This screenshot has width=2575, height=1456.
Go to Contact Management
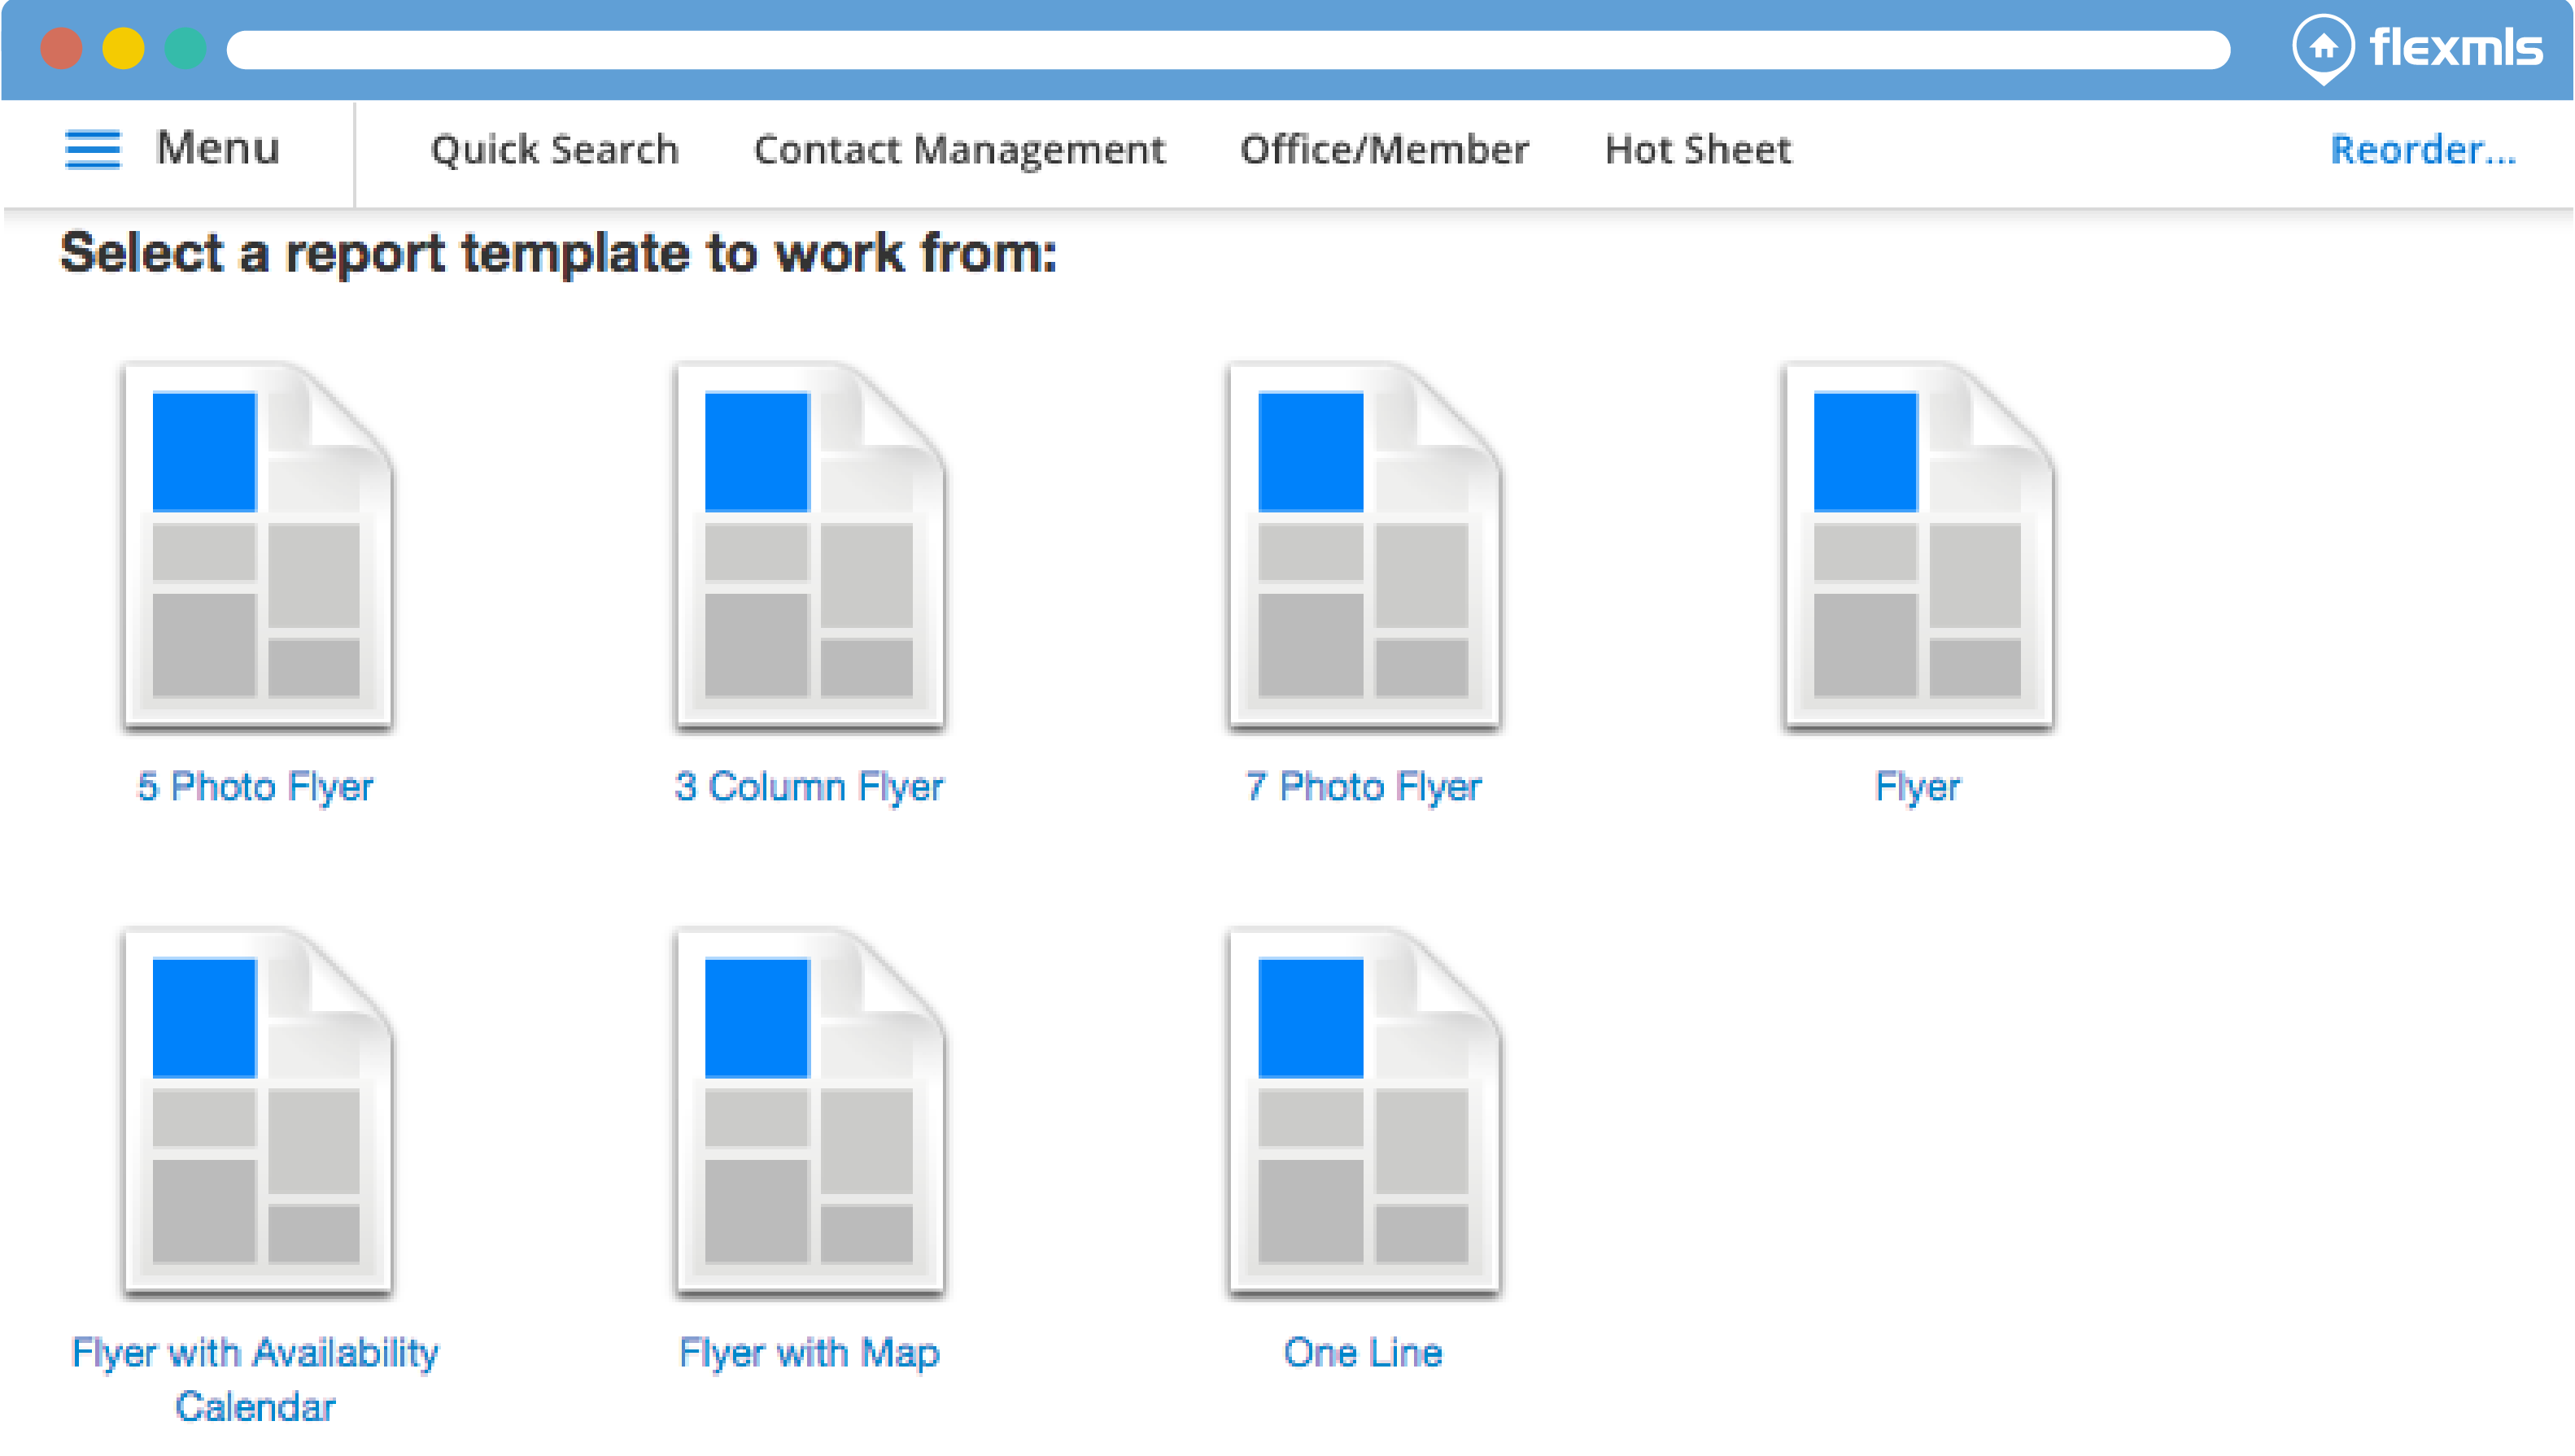pyautogui.click(x=958, y=150)
